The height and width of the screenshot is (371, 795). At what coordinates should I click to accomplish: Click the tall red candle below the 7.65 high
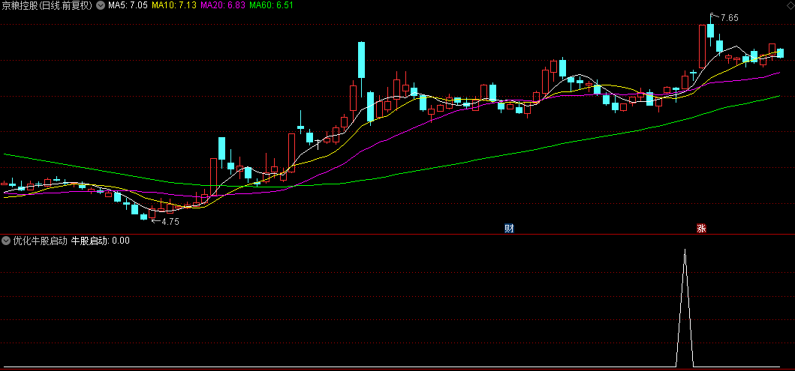coord(702,46)
